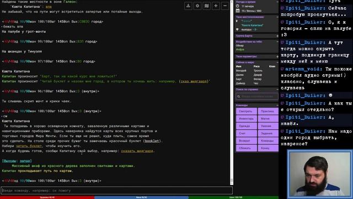Collapse the 'Погода и время' panel
This screenshot has width=353, height=199.
pos(277,2)
